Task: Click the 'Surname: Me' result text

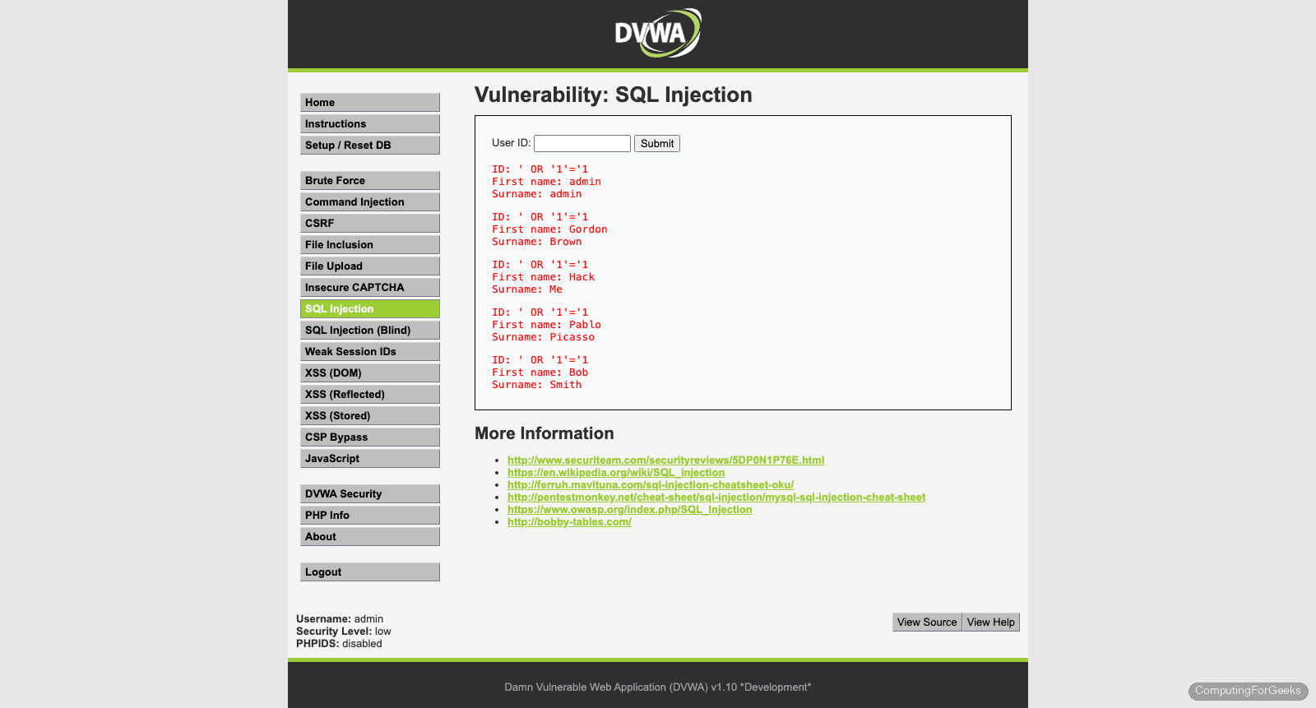Action: point(527,289)
